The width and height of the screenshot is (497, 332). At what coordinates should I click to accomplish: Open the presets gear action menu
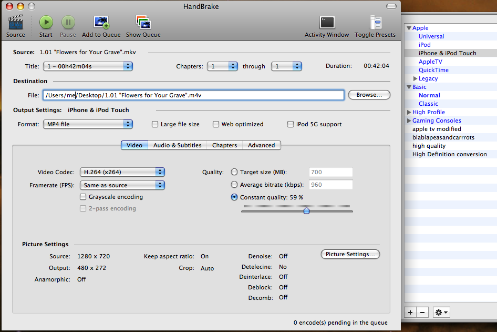[441, 312]
